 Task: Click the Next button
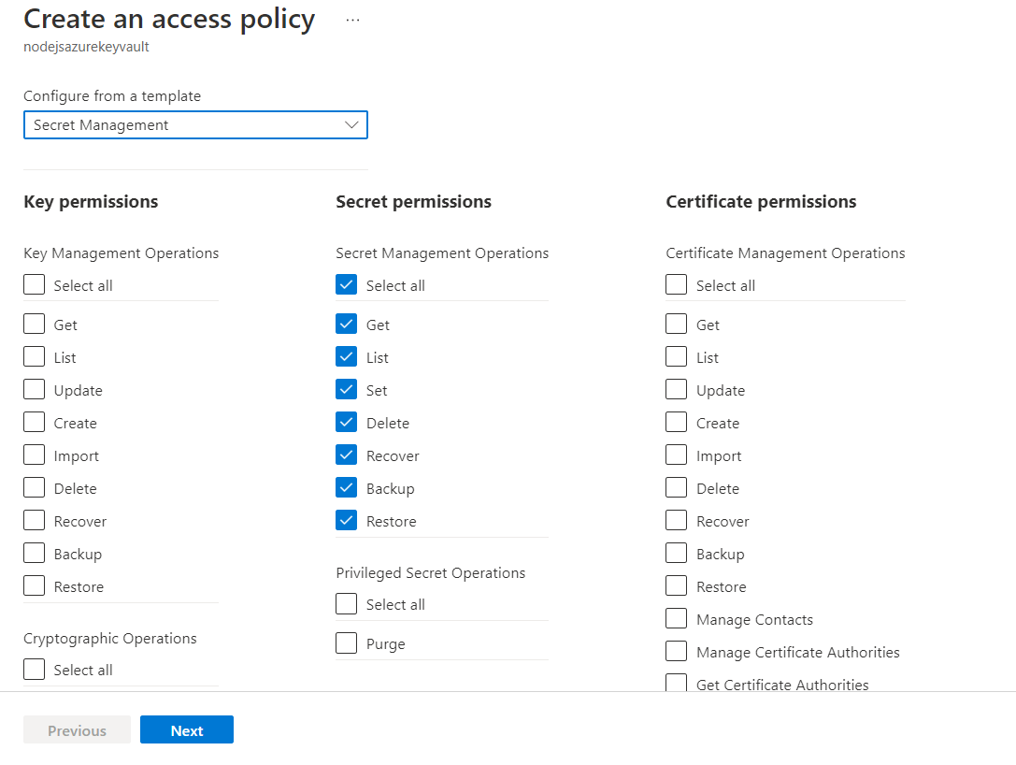187,730
